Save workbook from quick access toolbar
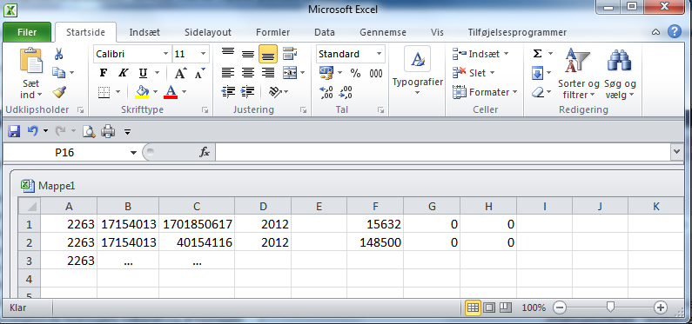Screen dimensions: 692x324 click(x=14, y=131)
